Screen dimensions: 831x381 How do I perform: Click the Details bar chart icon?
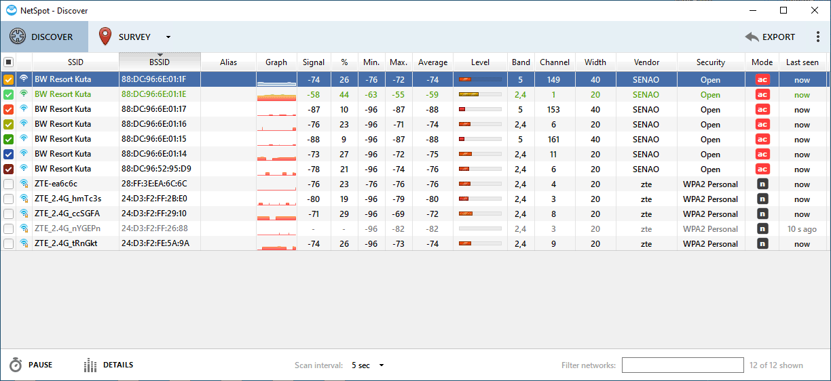tap(90, 365)
